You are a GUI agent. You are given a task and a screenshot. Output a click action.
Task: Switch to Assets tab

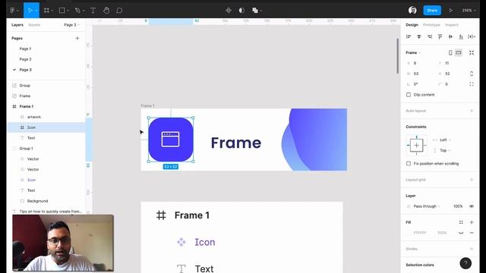point(34,25)
